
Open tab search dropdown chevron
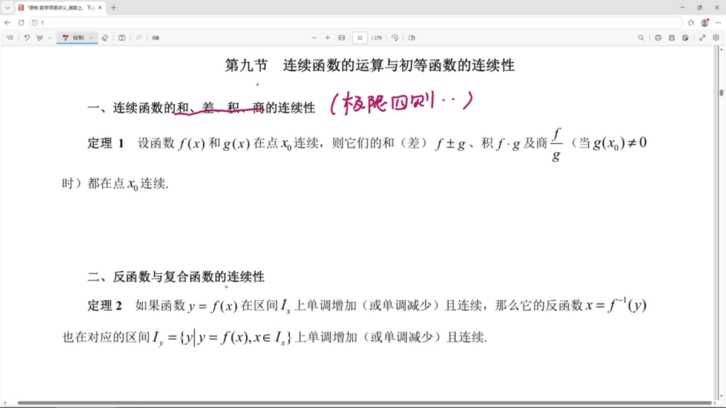tap(7, 8)
